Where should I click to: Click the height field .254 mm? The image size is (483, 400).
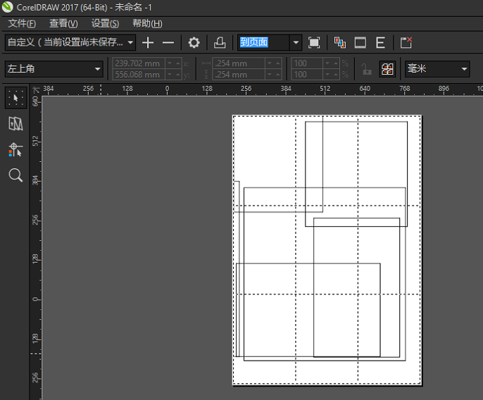[x=239, y=75]
